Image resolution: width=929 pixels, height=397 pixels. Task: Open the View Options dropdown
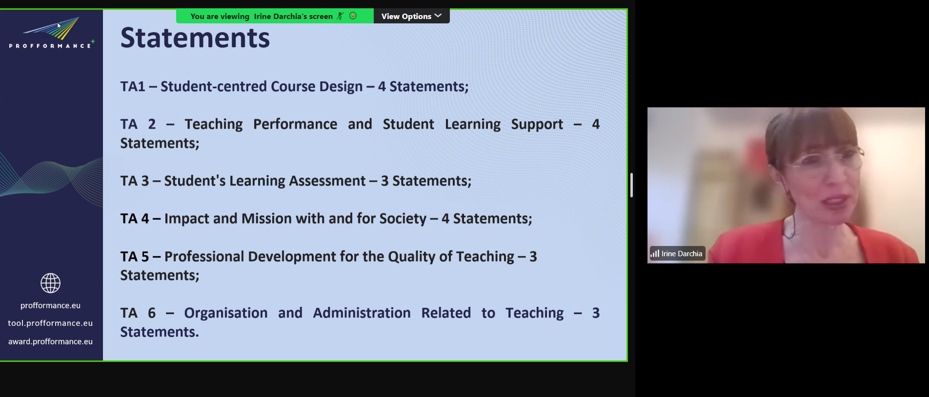[x=411, y=16]
